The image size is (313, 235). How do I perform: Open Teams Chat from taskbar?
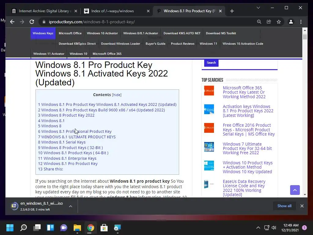[64, 228]
